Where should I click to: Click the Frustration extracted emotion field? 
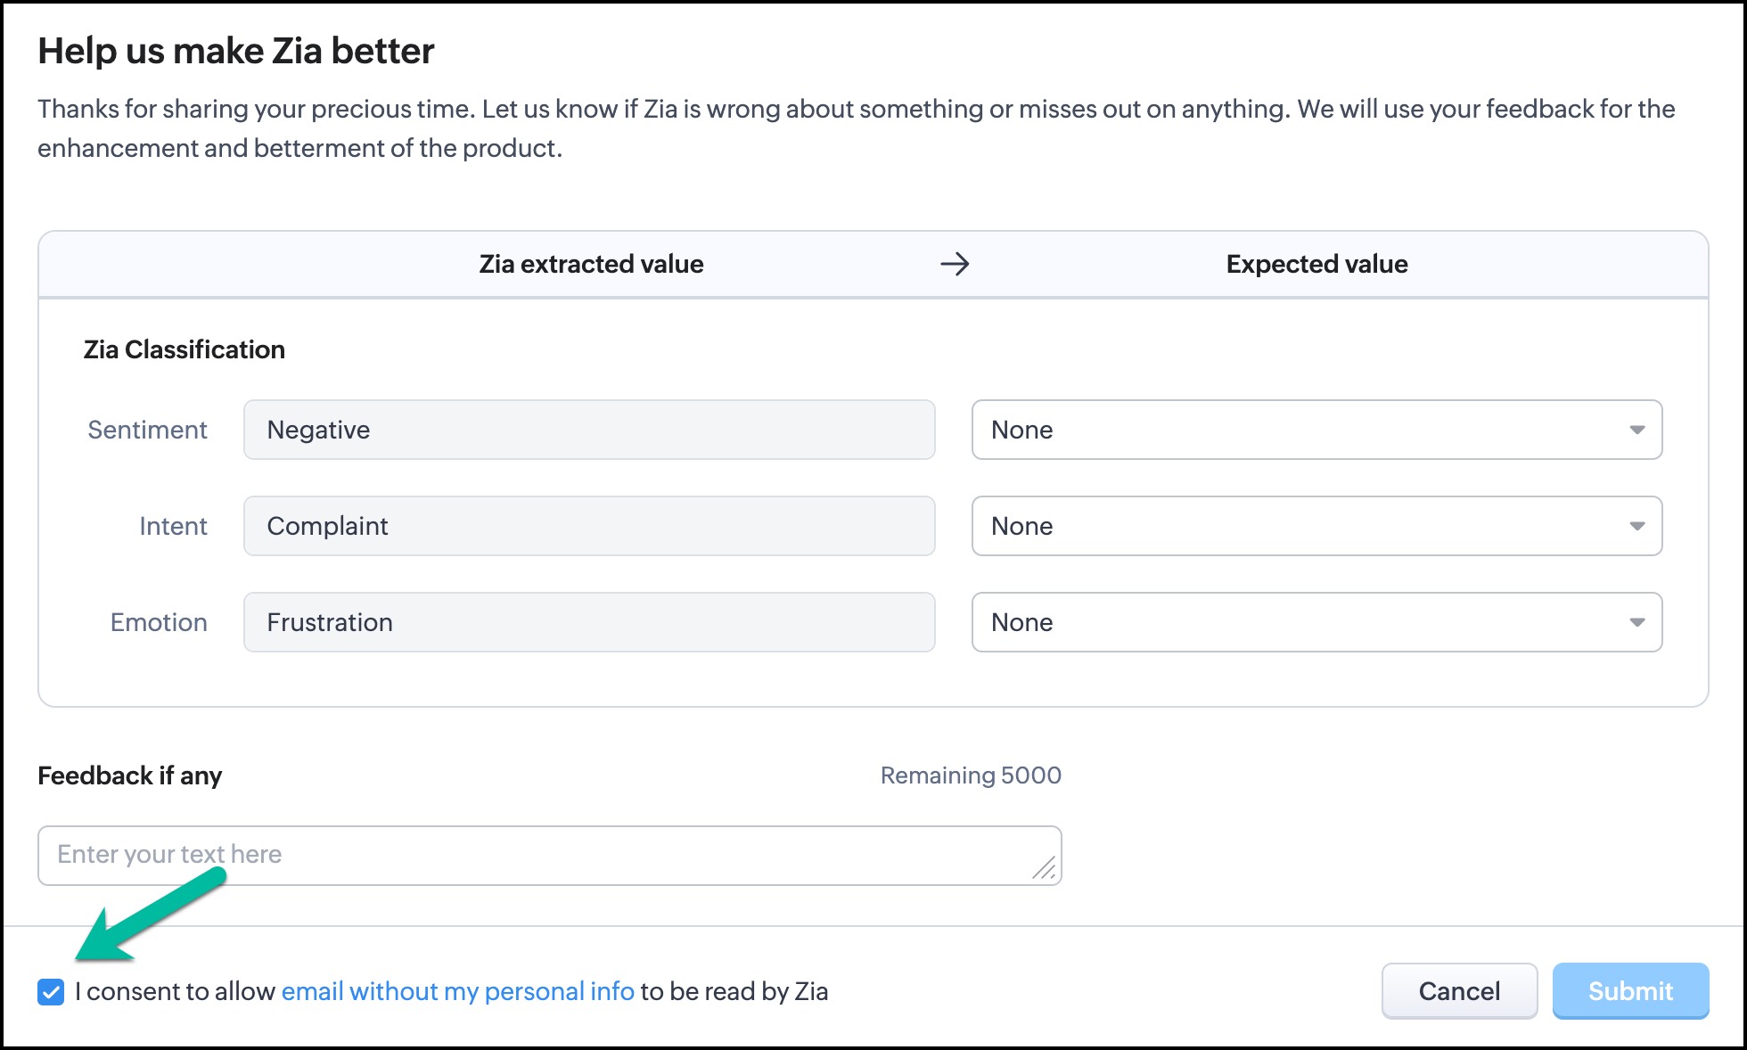pyautogui.click(x=588, y=622)
